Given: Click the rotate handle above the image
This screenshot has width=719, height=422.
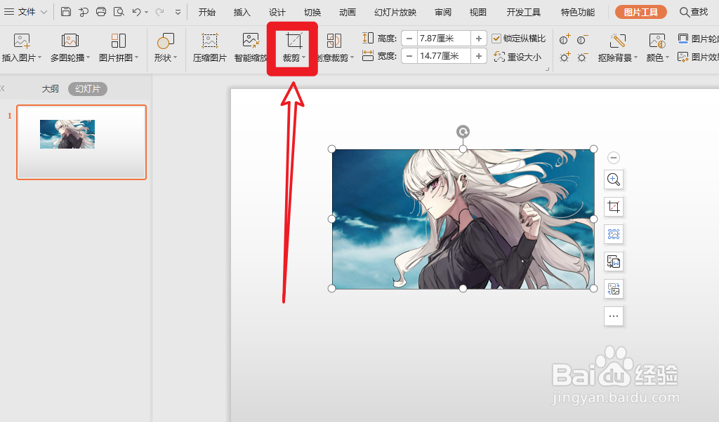Looking at the screenshot, I should [463, 132].
